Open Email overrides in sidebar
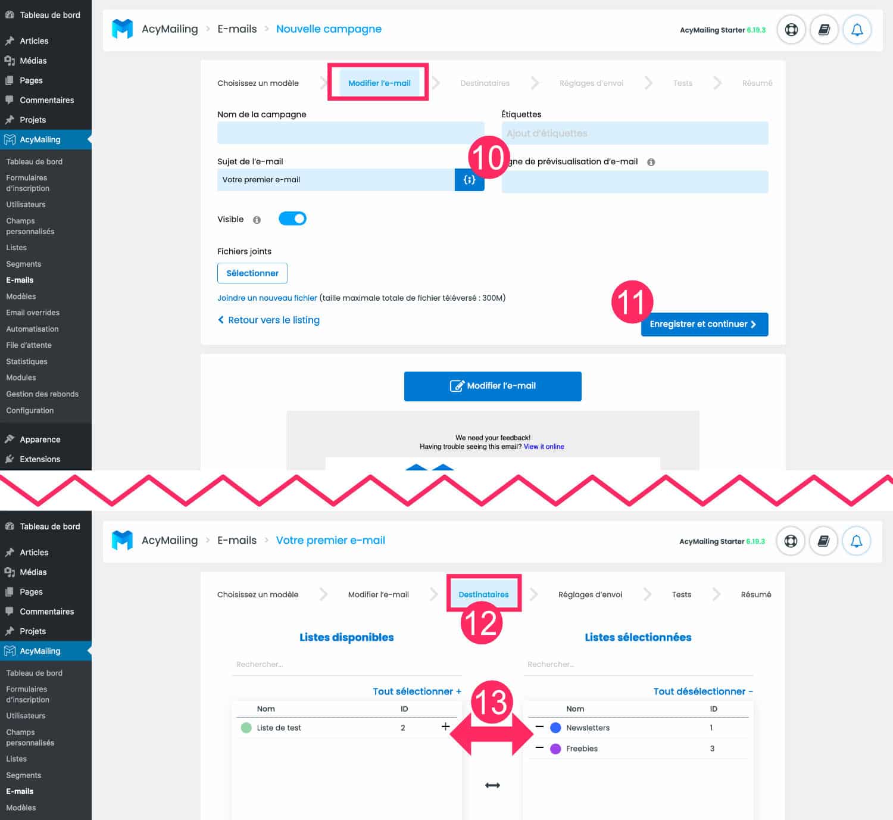Image resolution: width=893 pixels, height=820 pixels. click(33, 313)
